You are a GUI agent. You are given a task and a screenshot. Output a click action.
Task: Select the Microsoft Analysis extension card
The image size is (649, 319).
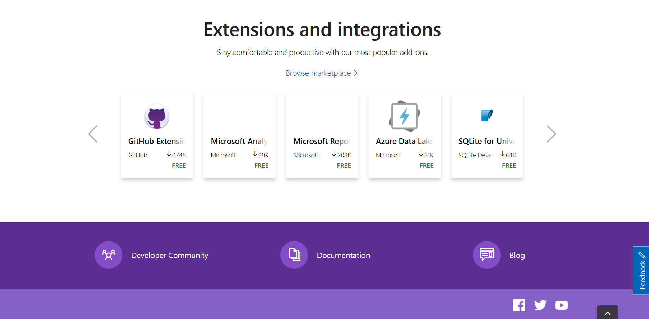tap(239, 135)
